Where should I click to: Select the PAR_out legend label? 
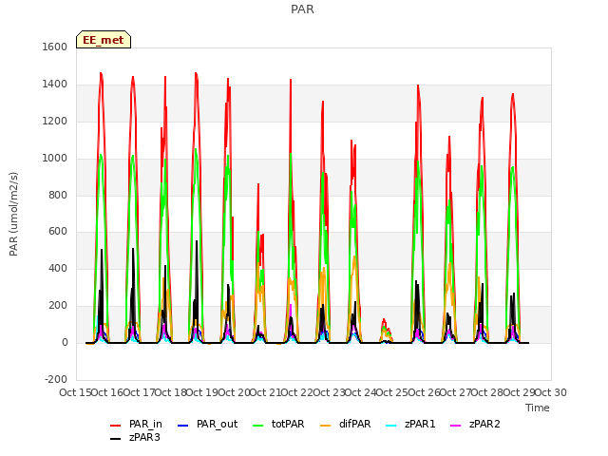point(217,425)
